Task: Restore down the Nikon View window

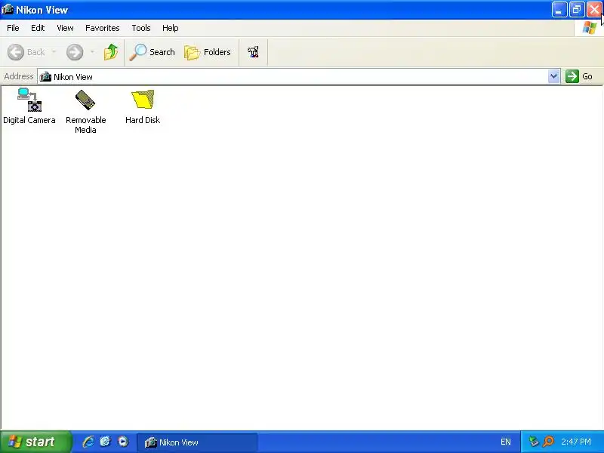Action: pos(577,10)
